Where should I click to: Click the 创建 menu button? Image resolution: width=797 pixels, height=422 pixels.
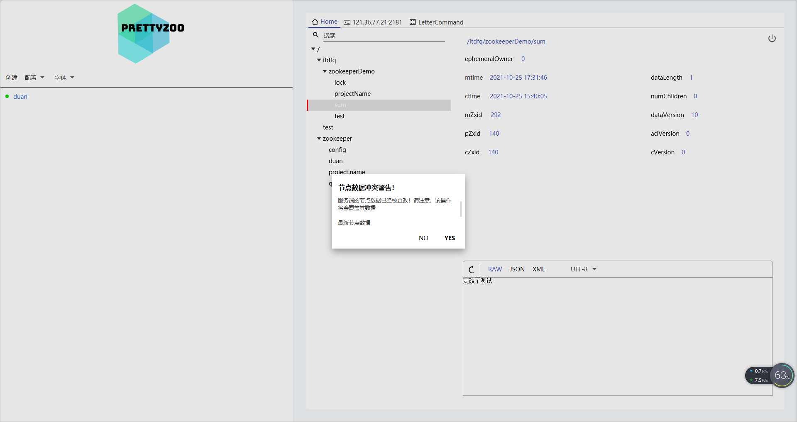pyautogui.click(x=12, y=78)
